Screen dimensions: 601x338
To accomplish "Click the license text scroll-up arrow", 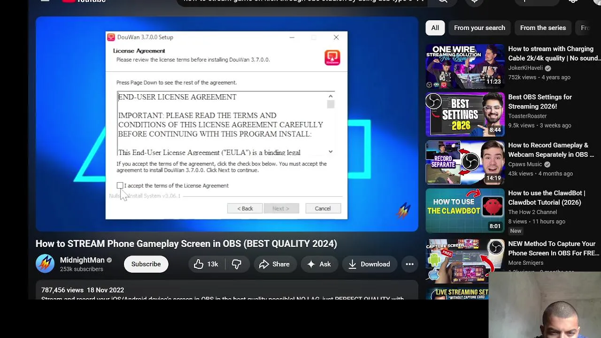I will click(331, 96).
